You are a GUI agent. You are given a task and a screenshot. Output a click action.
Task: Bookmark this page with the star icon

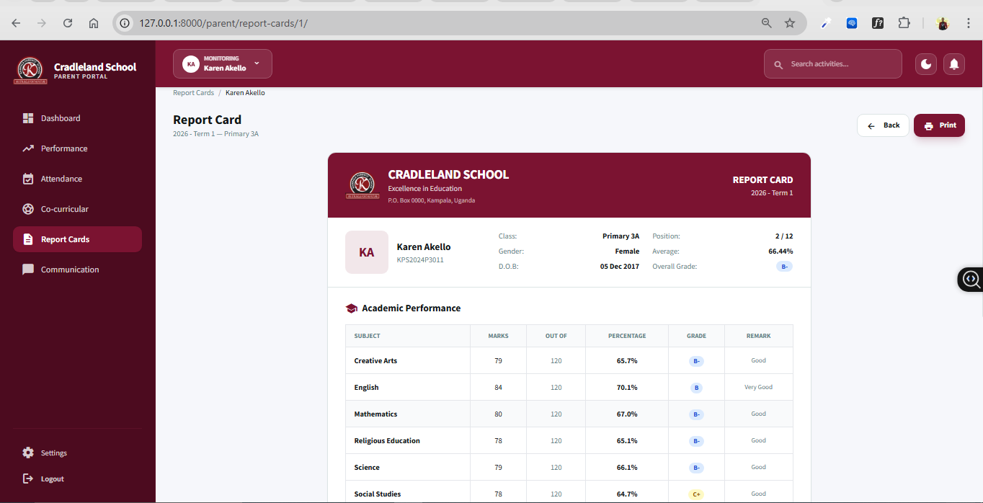pyautogui.click(x=790, y=23)
